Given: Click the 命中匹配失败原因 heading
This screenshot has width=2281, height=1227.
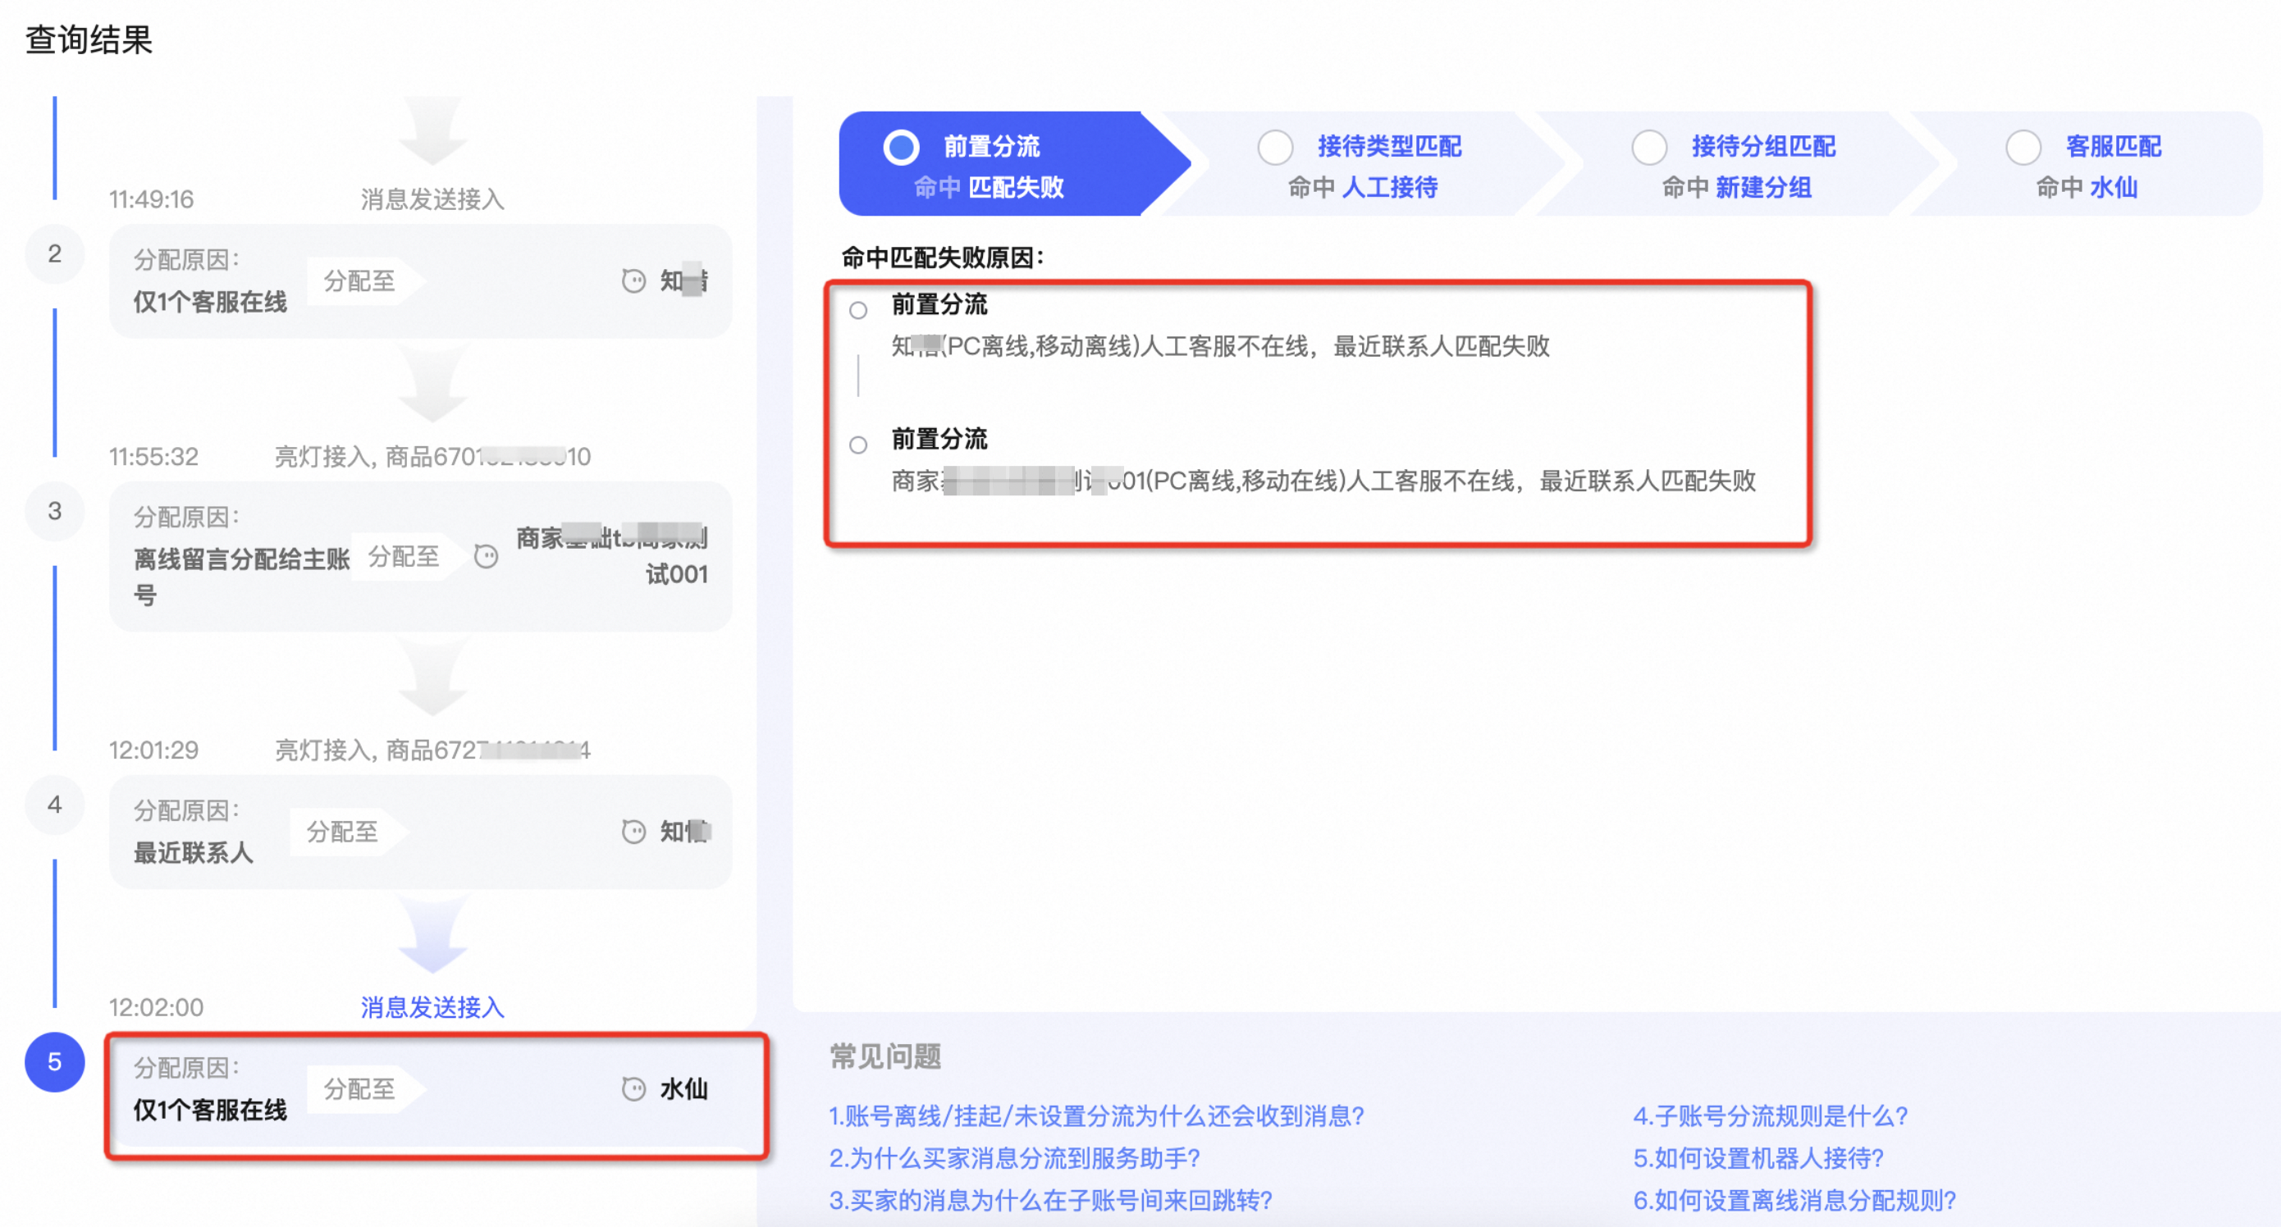Looking at the screenshot, I should pyautogui.click(x=942, y=258).
